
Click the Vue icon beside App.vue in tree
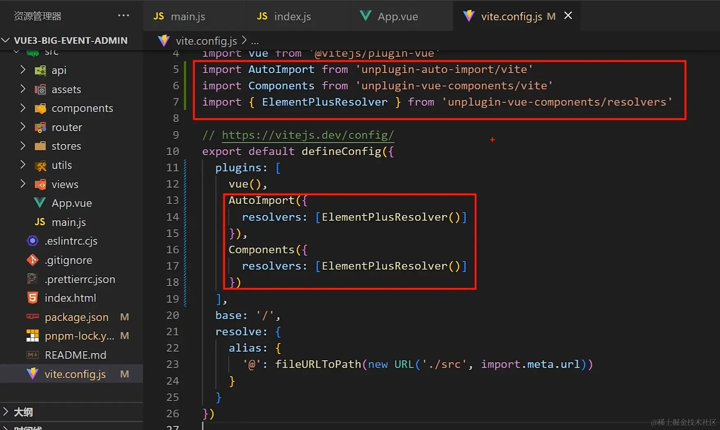40,203
